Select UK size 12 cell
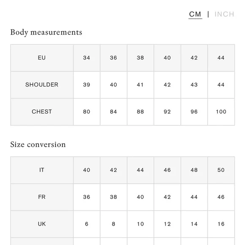245x245 pixels. coord(167,224)
